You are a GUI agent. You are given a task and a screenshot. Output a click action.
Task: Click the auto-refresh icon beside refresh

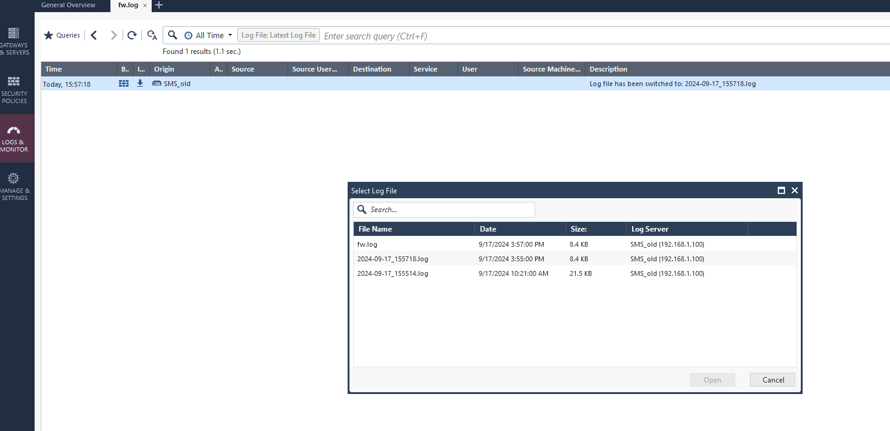152,36
